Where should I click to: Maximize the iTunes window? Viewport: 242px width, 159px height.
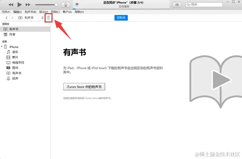pyautogui.click(x=233, y=2)
